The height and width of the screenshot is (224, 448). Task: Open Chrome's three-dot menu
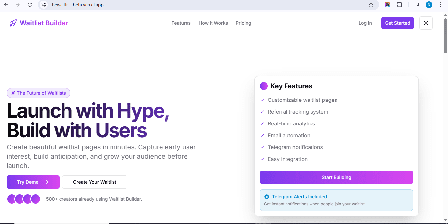[x=441, y=5]
